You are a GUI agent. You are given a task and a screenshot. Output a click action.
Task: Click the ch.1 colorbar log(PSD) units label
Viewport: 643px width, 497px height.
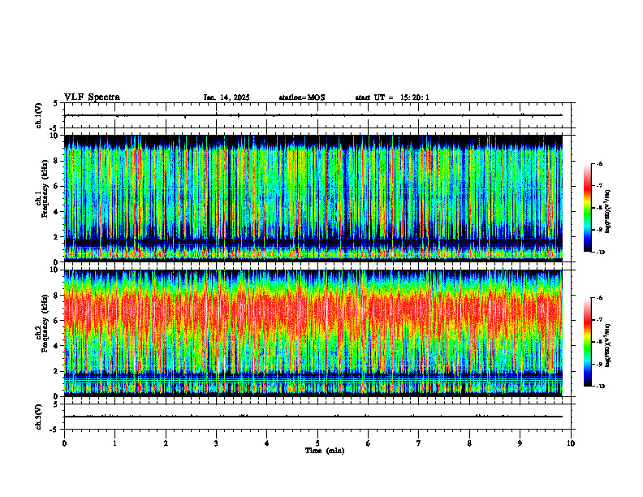point(608,212)
